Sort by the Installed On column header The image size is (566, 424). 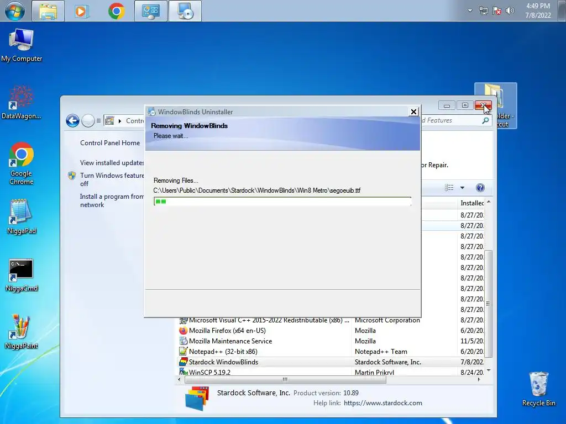point(471,203)
